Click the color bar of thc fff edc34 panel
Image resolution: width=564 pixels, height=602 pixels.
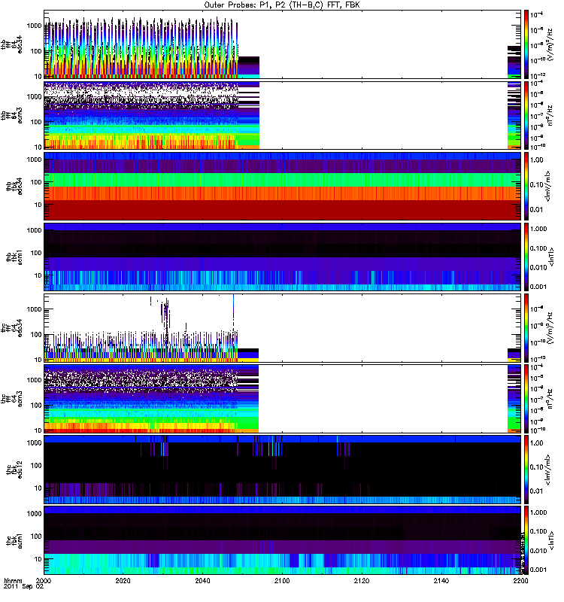526,328
